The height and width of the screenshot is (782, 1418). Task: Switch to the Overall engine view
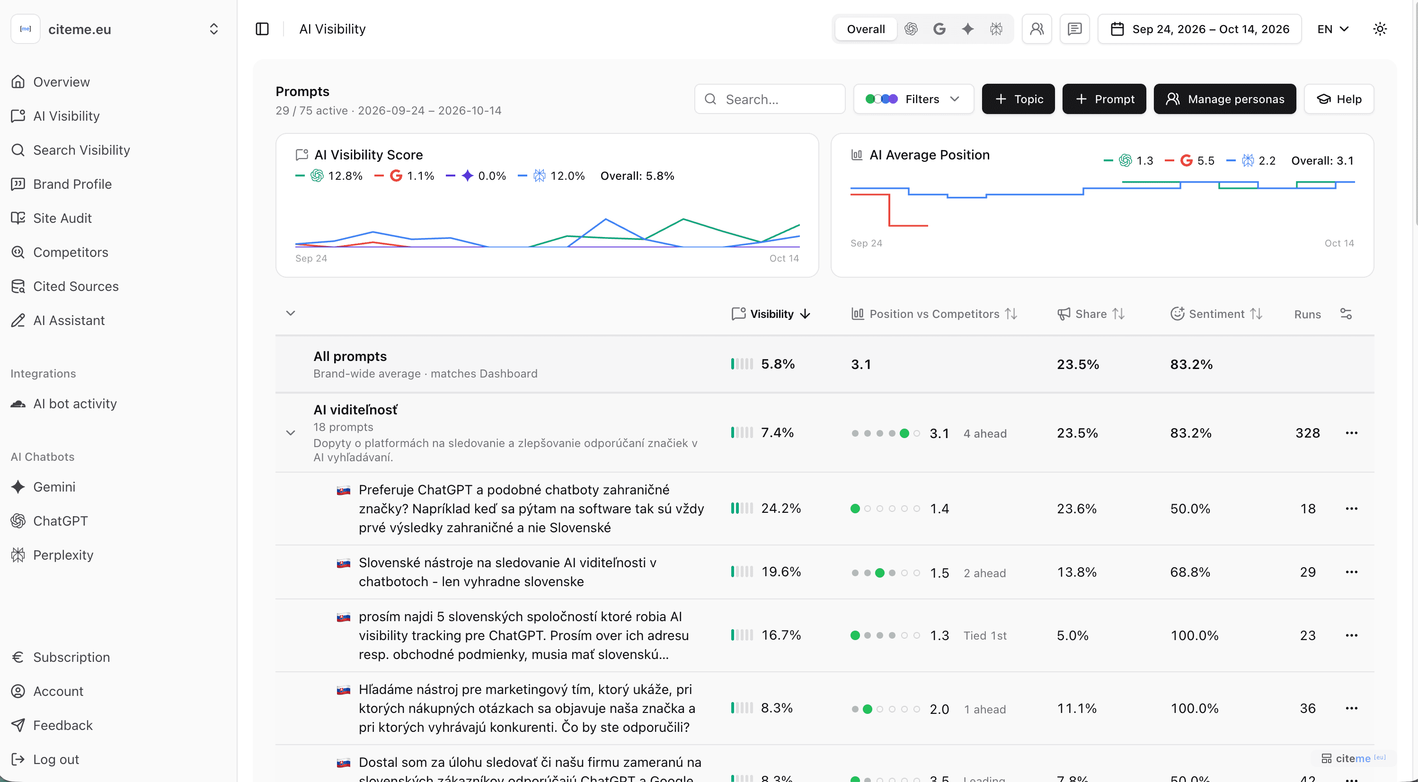point(865,29)
